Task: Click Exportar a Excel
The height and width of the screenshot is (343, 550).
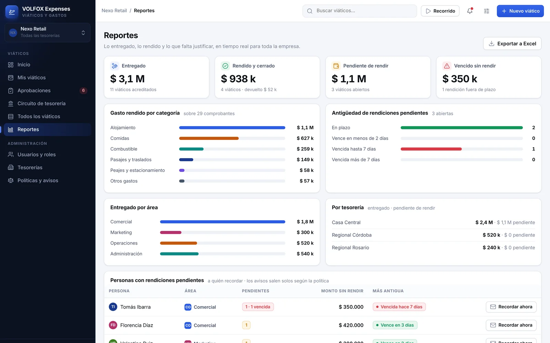Action: tap(512, 44)
